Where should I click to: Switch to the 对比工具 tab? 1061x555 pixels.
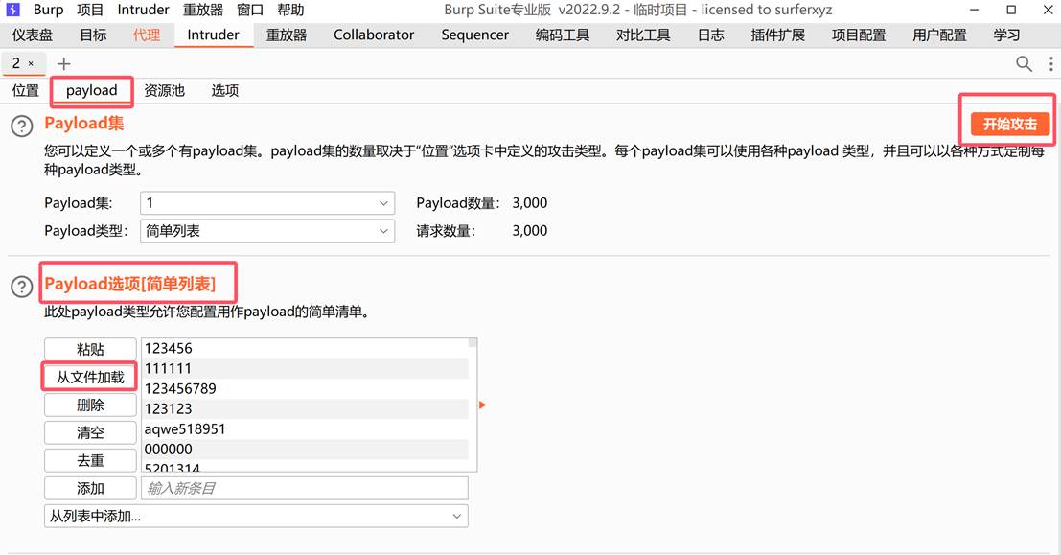pyautogui.click(x=643, y=35)
